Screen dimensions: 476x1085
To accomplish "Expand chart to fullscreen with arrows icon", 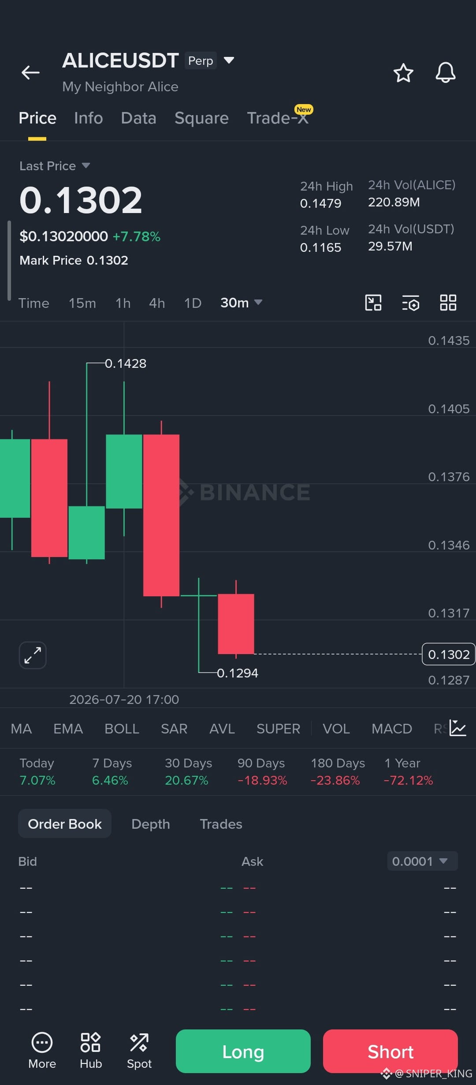I will (x=33, y=655).
